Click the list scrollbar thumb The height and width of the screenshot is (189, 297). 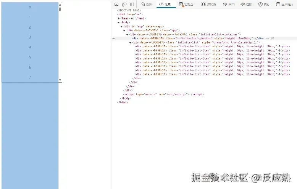coord(60,9)
